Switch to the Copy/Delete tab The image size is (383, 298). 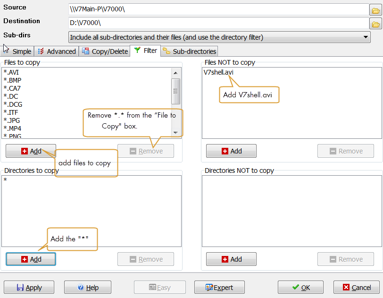pyautogui.click(x=105, y=51)
